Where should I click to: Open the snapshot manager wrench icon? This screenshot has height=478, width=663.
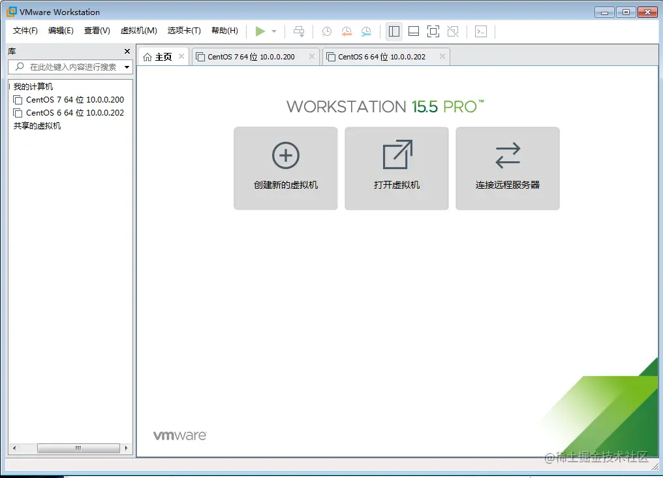pos(366,31)
